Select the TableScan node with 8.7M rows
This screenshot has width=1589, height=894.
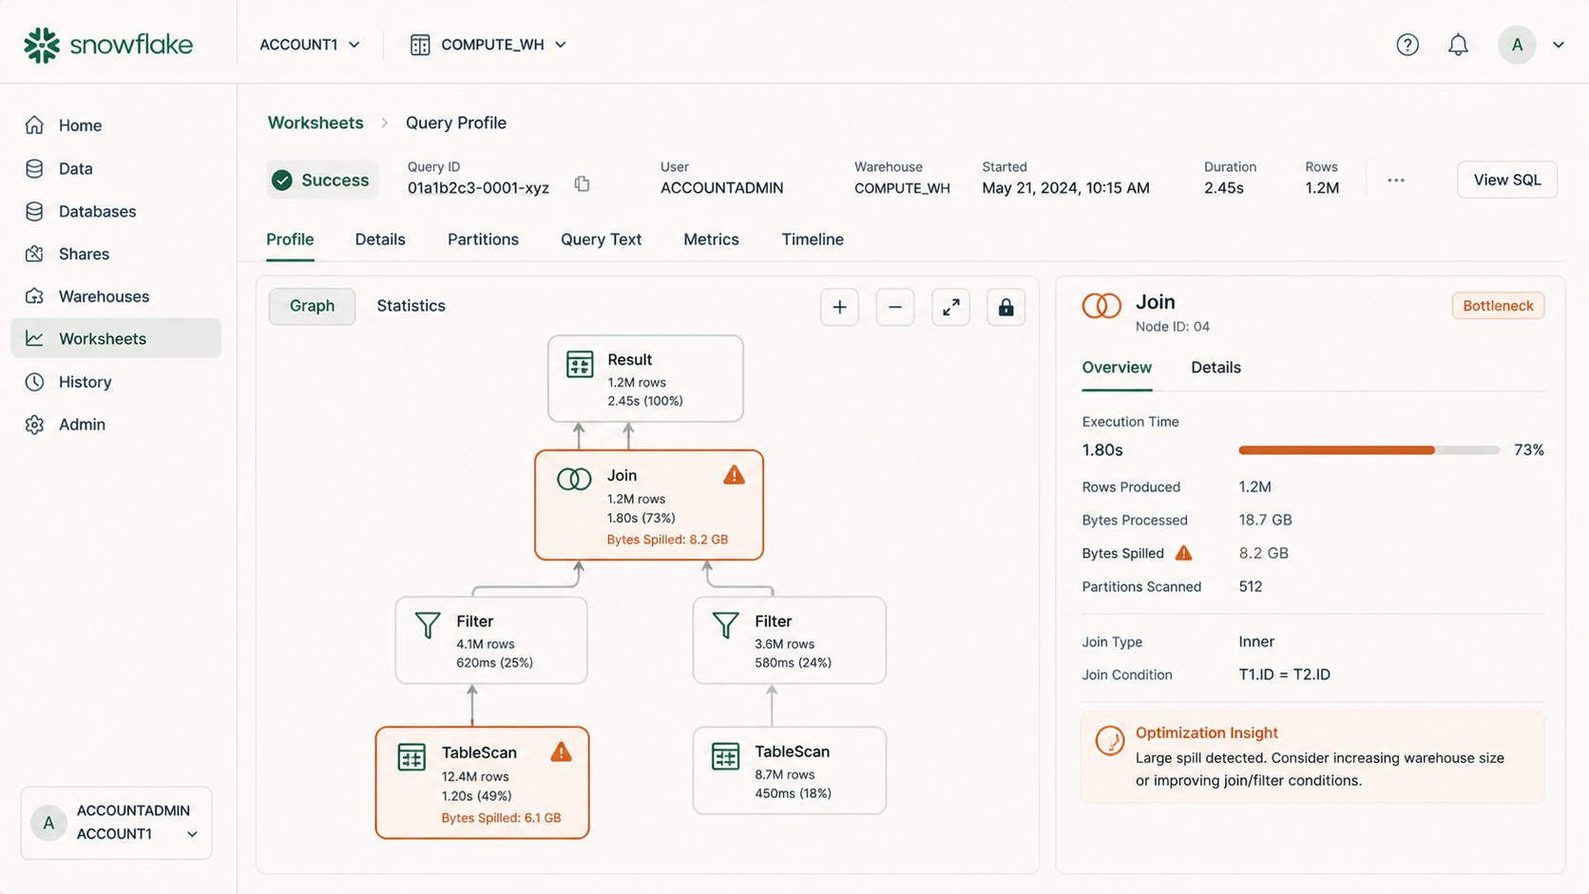click(790, 770)
